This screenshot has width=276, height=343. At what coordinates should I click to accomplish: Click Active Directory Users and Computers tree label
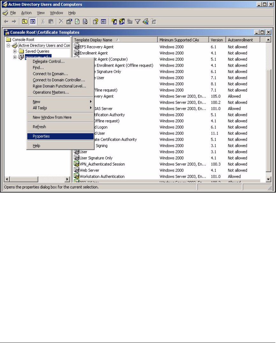[x=44, y=46]
